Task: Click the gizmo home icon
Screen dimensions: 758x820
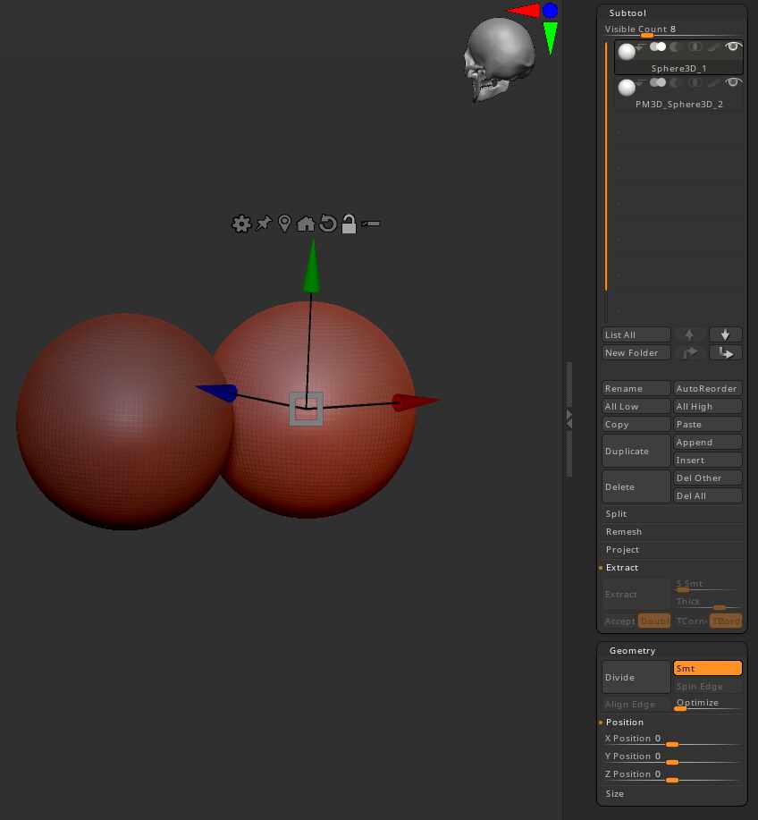Action: click(x=306, y=224)
